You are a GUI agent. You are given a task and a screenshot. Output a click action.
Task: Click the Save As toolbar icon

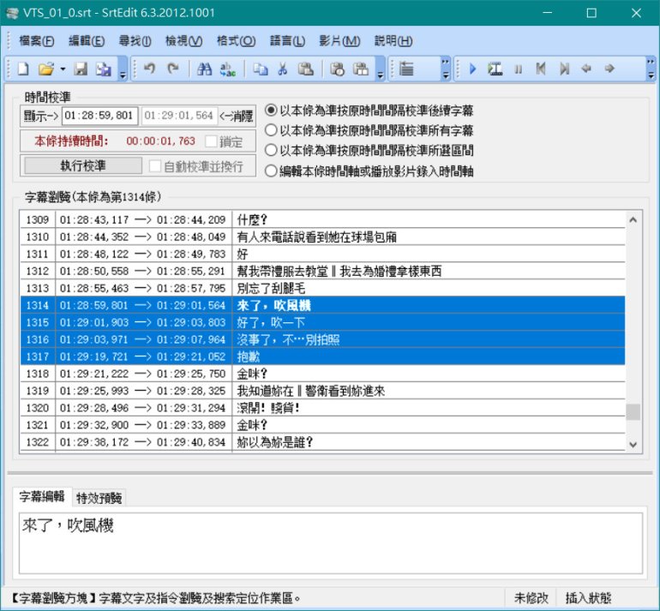tap(104, 69)
